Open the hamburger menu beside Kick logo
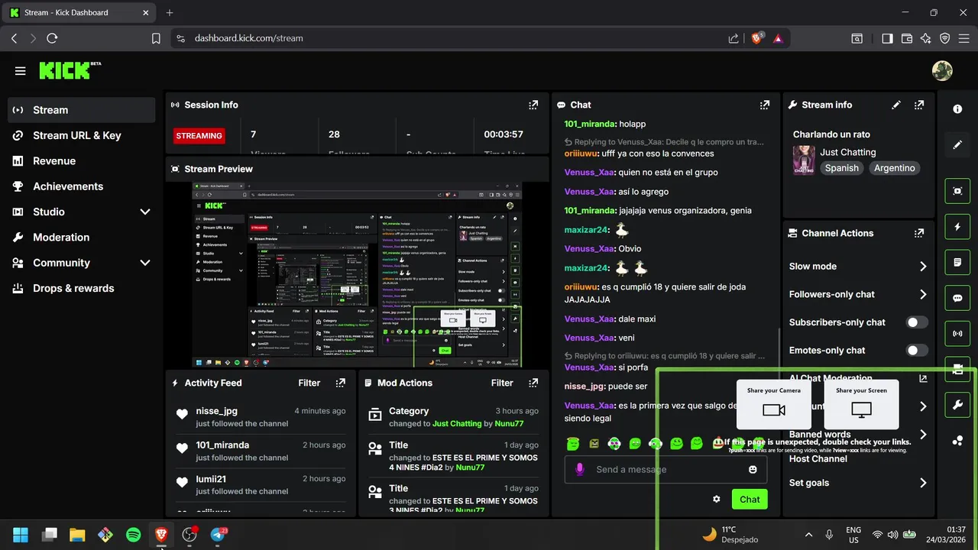 [x=20, y=71]
